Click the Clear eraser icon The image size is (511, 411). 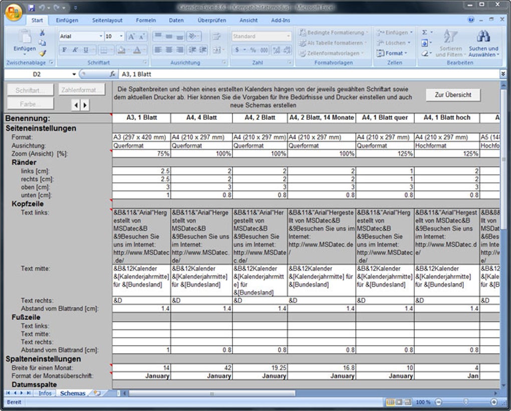[424, 53]
